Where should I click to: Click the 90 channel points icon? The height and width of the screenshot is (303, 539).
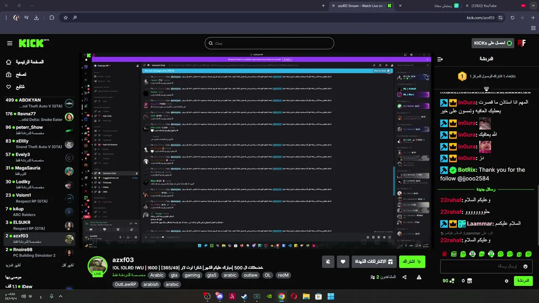point(452,281)
